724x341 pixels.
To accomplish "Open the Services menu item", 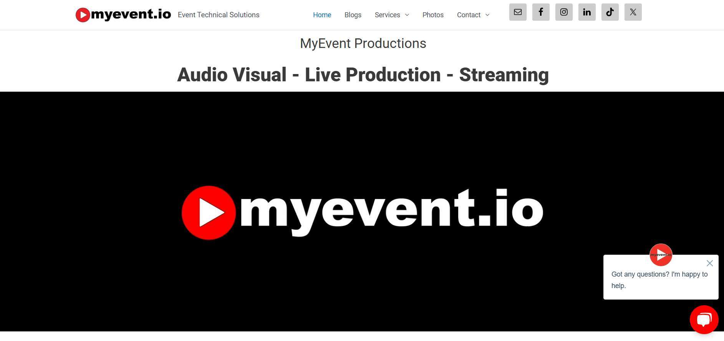I will coord(387,15).
